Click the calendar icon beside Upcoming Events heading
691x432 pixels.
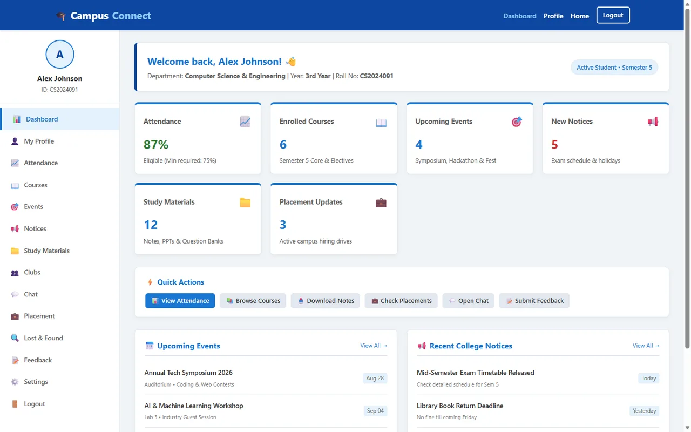click(x=150, y=346)
